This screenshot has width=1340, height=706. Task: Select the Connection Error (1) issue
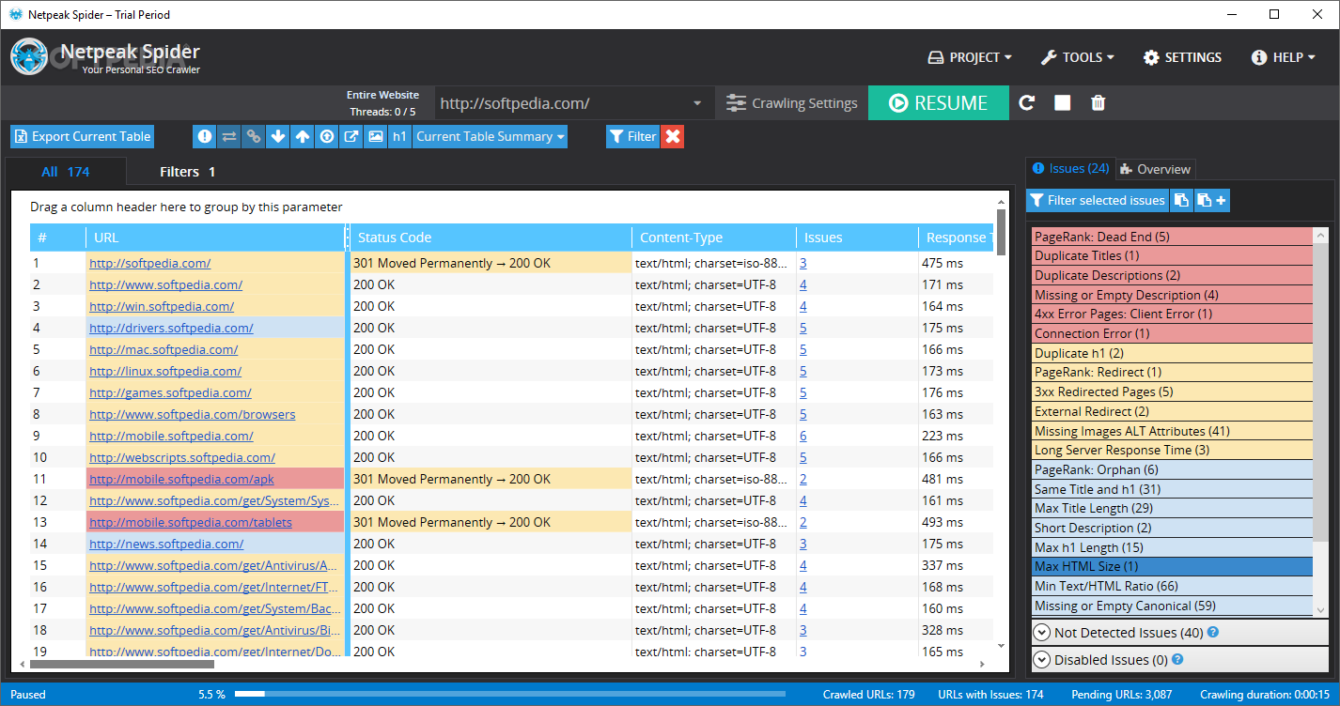point(1171,333)
